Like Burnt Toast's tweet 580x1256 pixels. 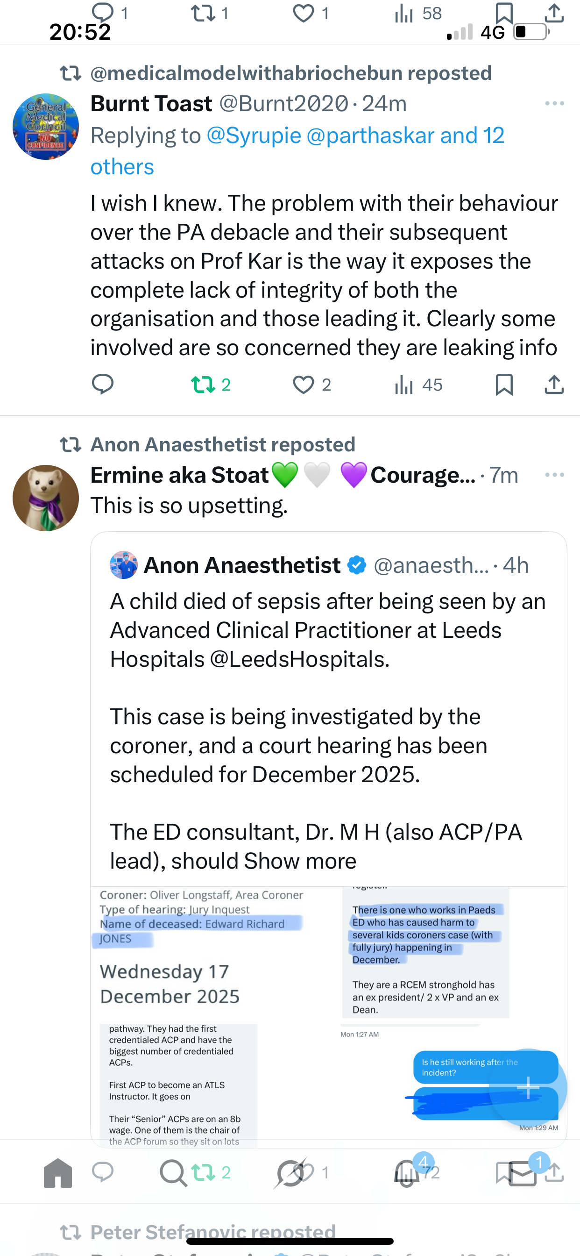pos(303,385)
